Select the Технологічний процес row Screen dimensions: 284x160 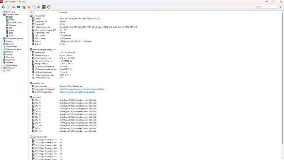pos(52,61)
